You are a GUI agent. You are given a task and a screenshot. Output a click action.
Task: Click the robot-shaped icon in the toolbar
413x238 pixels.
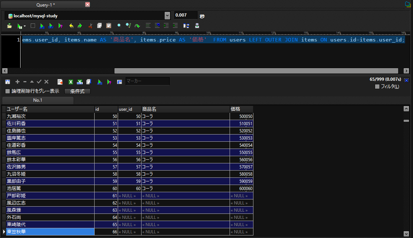click(197, 26)
